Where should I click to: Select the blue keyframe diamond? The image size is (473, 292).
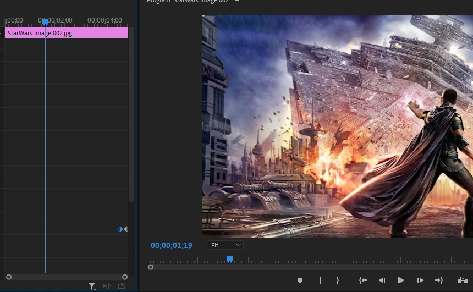(x=120, y=229)
